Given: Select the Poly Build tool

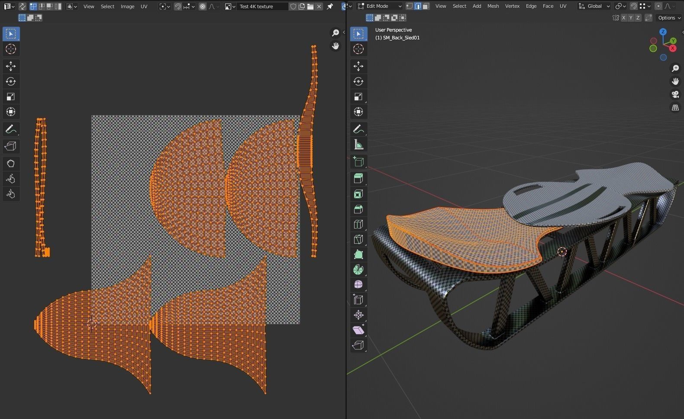Looking at the screenshot, I should (358, 255).
